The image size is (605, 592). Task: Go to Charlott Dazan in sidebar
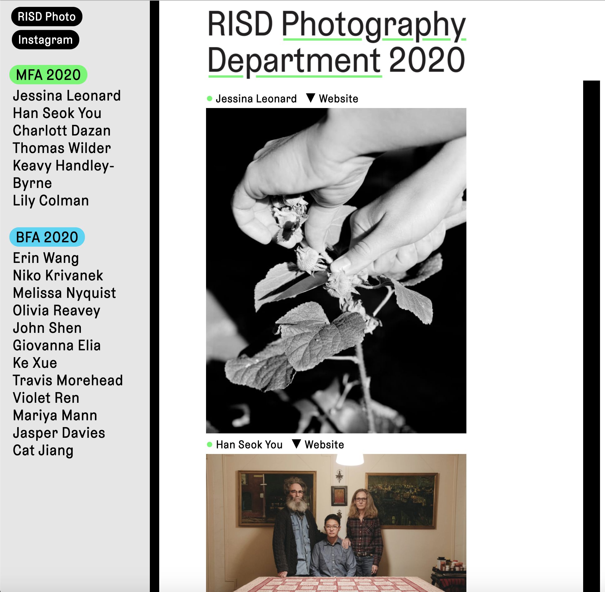click(x=62, y=131)
